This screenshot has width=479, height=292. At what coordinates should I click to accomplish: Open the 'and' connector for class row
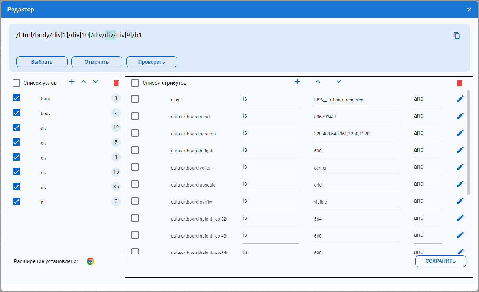[x=428, y=99]
